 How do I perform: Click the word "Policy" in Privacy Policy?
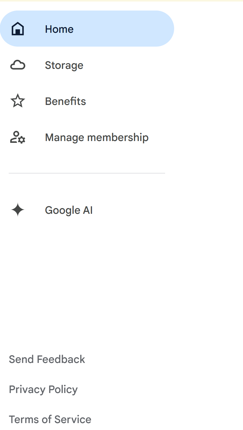pos(63,389)
